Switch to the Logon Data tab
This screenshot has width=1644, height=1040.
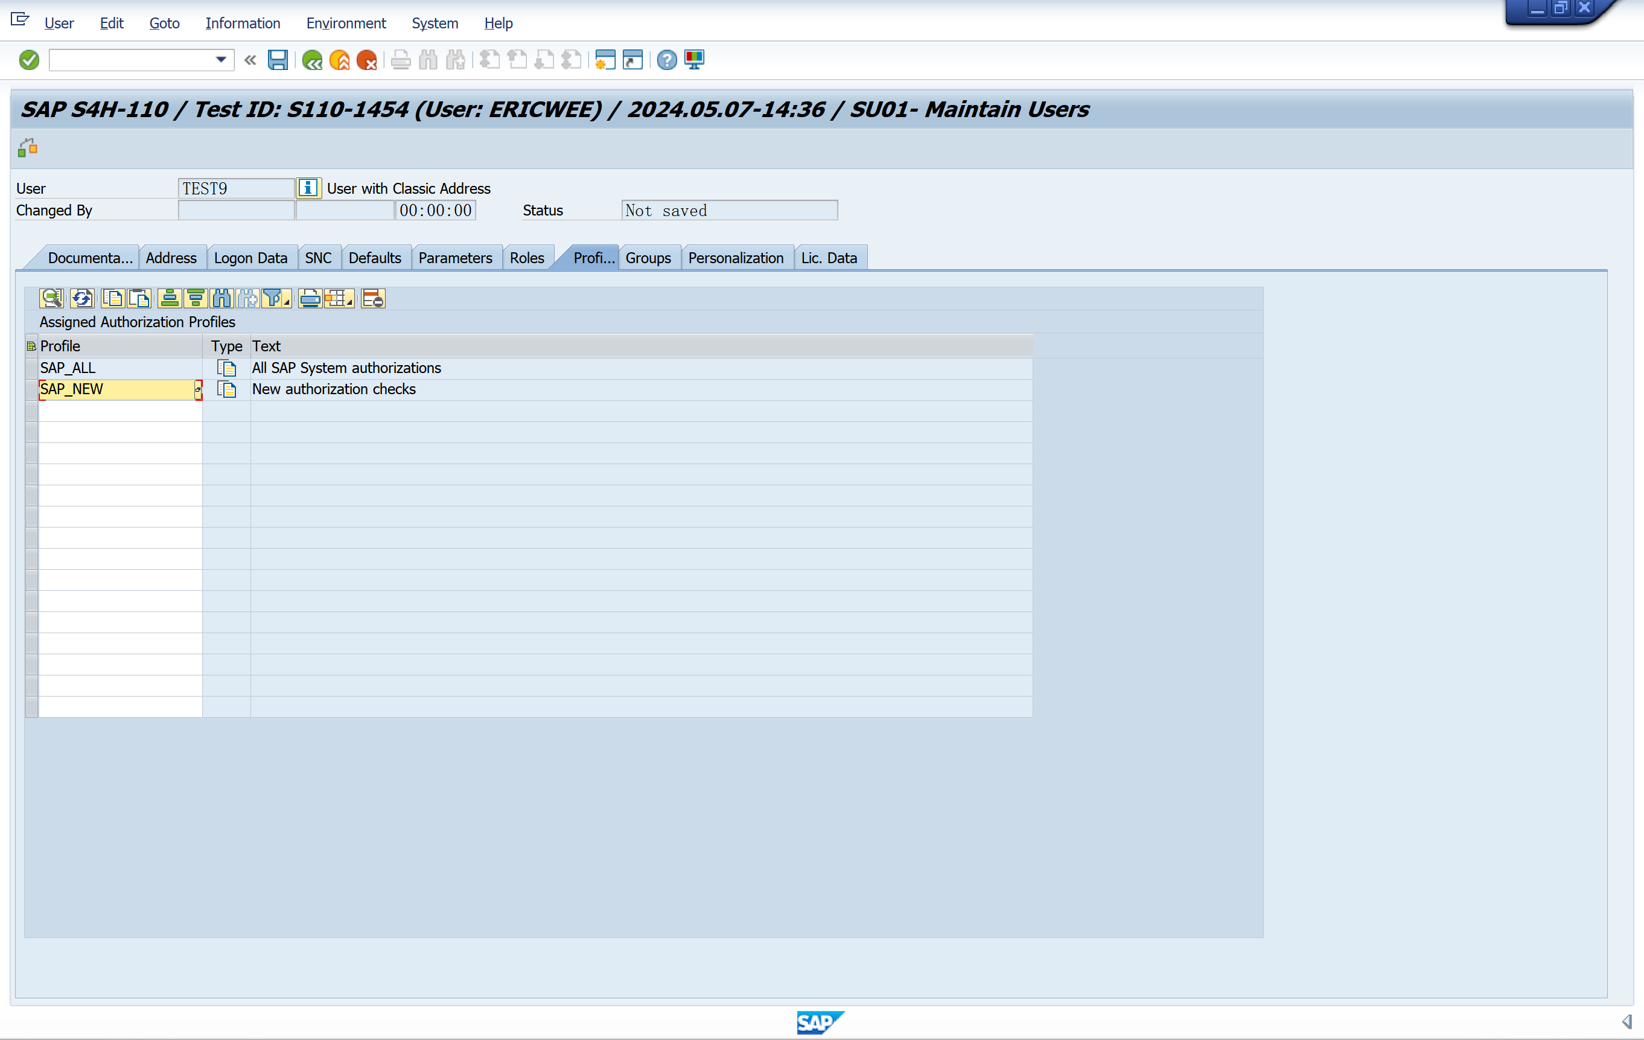(250, 258)
